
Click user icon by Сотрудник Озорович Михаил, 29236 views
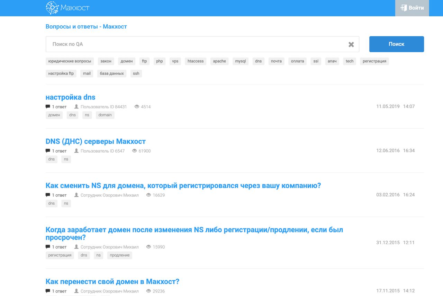tap(76, 291)
